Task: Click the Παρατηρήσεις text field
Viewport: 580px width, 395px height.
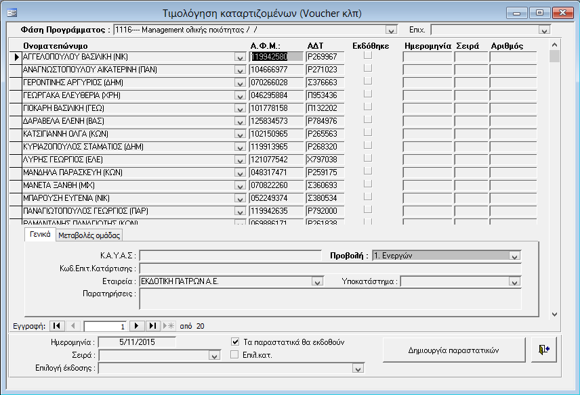Action: pos(329,300)
